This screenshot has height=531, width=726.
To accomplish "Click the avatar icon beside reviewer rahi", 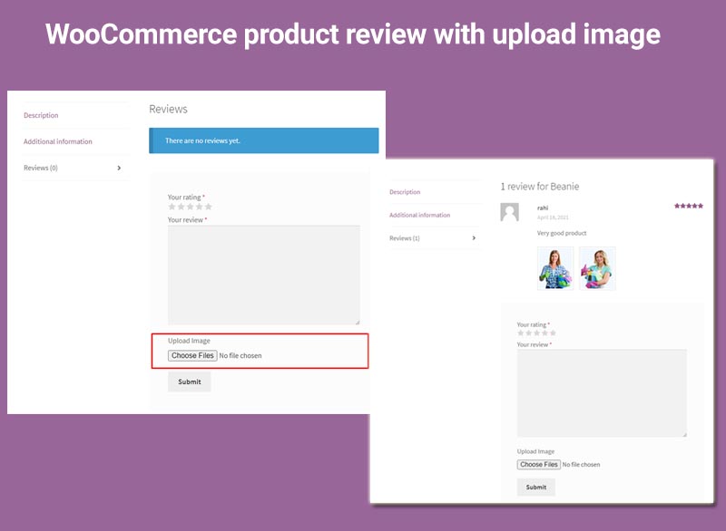I will 510,212.
